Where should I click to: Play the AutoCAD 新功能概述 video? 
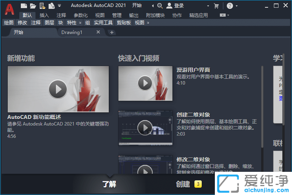[x=58, y=89]
